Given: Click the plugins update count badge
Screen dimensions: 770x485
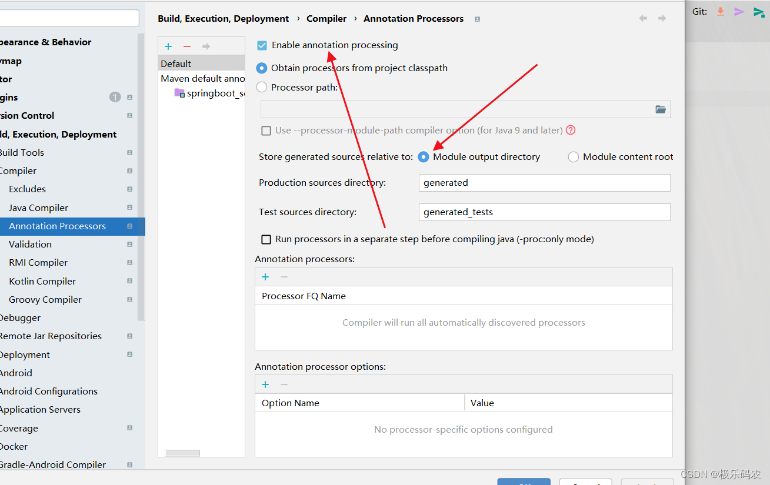Looking at the screenshot, I should pos(115,97).
